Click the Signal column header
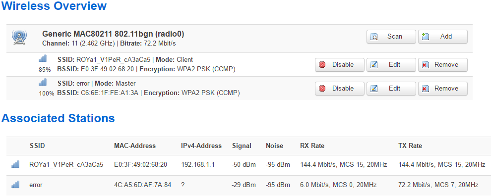The image size is (491, 196). 242,146
